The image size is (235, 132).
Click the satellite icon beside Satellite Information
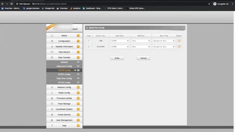[x=52, y=47]
